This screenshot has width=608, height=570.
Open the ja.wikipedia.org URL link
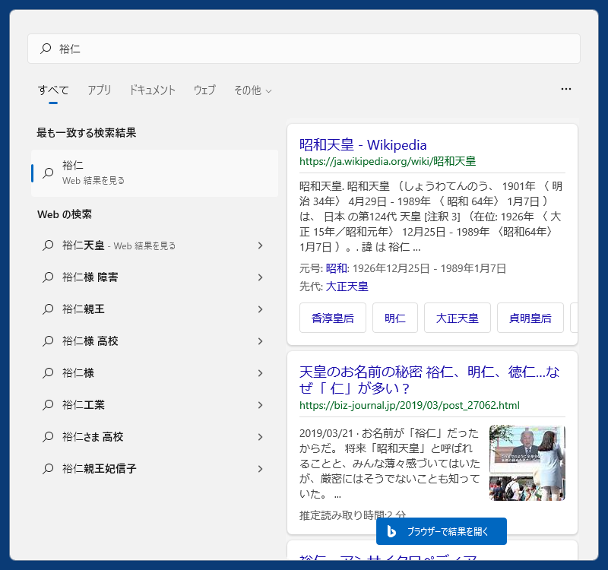(388, 161)
